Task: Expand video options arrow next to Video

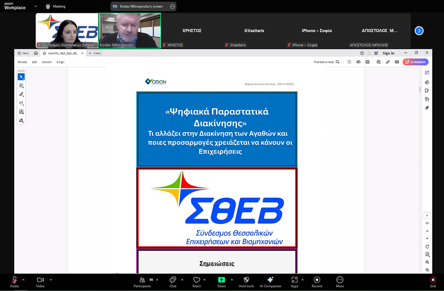Action: point(51,280)
